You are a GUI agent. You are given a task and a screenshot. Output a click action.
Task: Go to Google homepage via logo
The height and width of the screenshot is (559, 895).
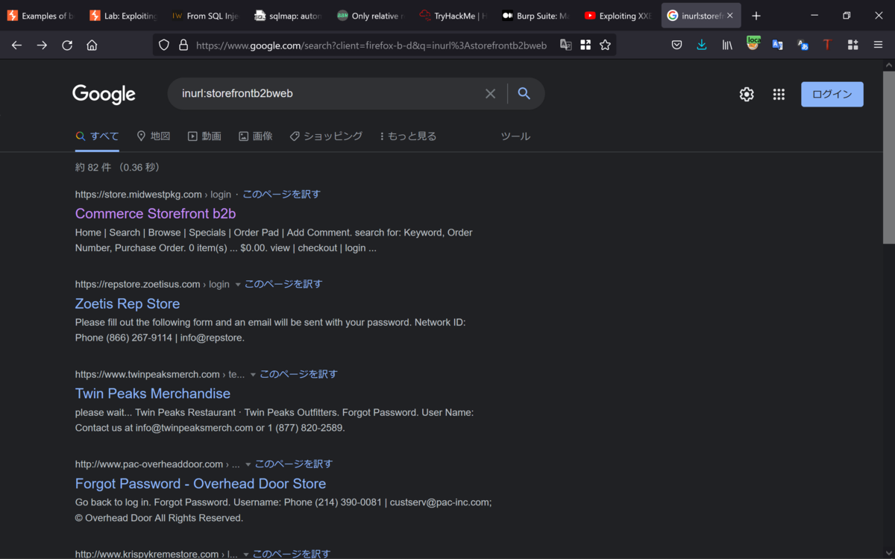click(104, 94)
